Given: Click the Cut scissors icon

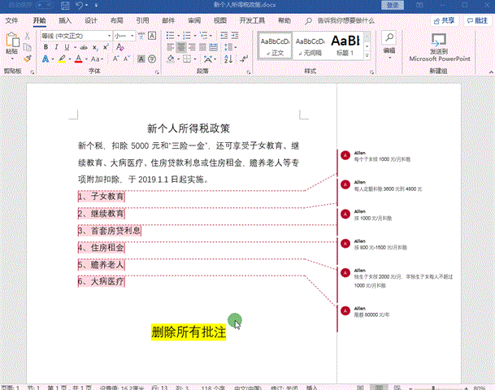Looking at the screenshot, I should [x=27, y=36].
